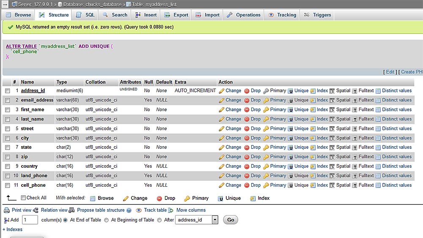
Task: Click Distinct values icon for zip row
Action: [378, 157]
